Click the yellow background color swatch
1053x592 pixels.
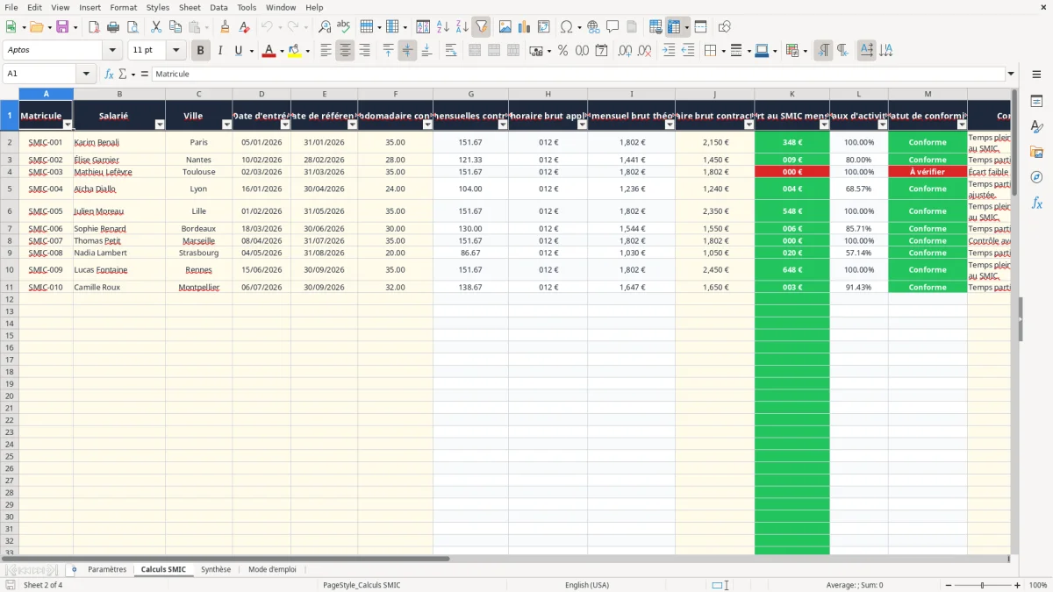[x=294, y=51]
